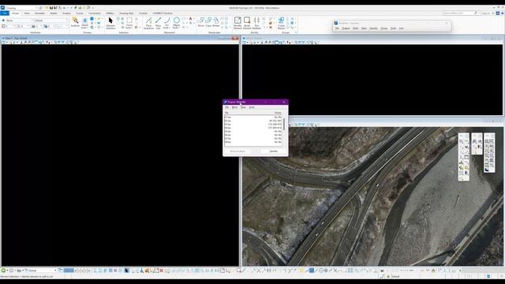Open the CONNECT Services tab

point(163,13)
